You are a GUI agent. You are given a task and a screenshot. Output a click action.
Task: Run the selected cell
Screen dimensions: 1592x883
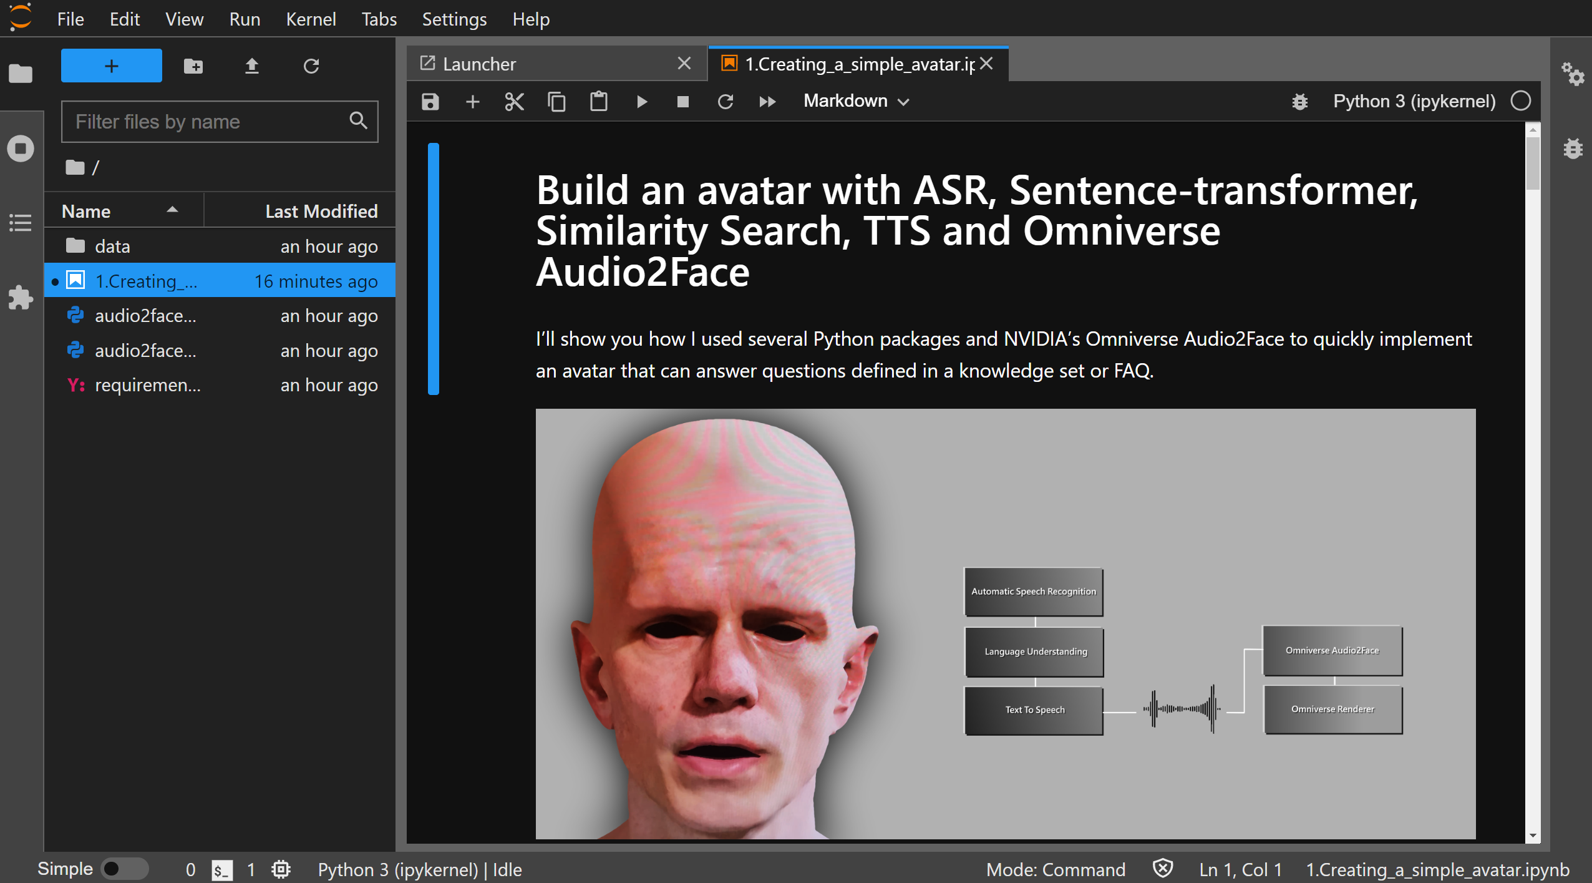(641, 101)
